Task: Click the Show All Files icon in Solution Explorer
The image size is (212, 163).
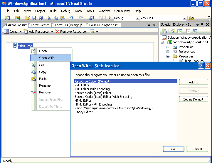Action: [x=173, y=31]
